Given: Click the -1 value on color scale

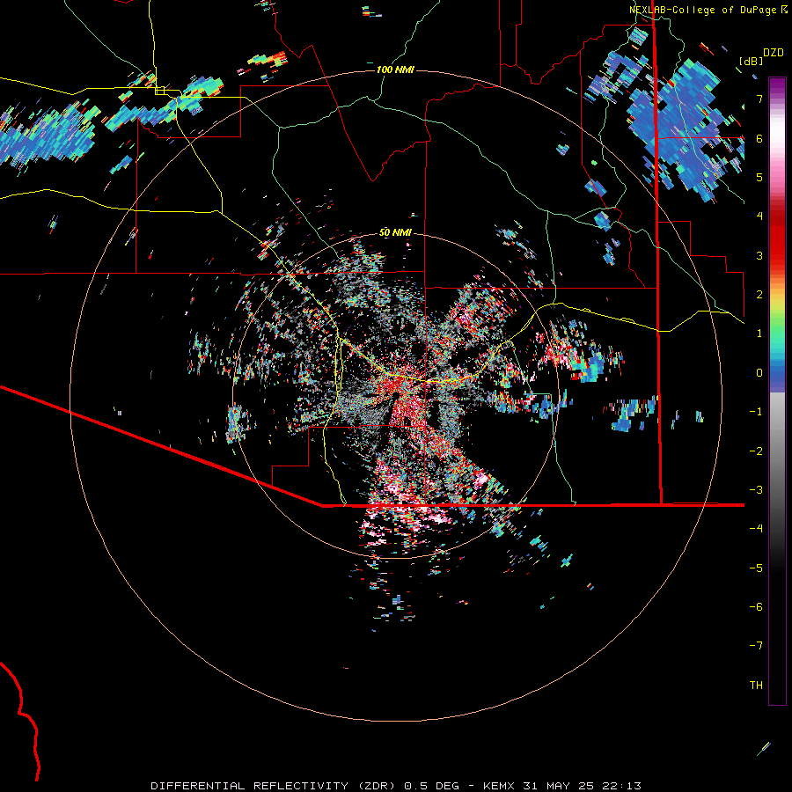Looking at the screenshot, I should 756,412.
